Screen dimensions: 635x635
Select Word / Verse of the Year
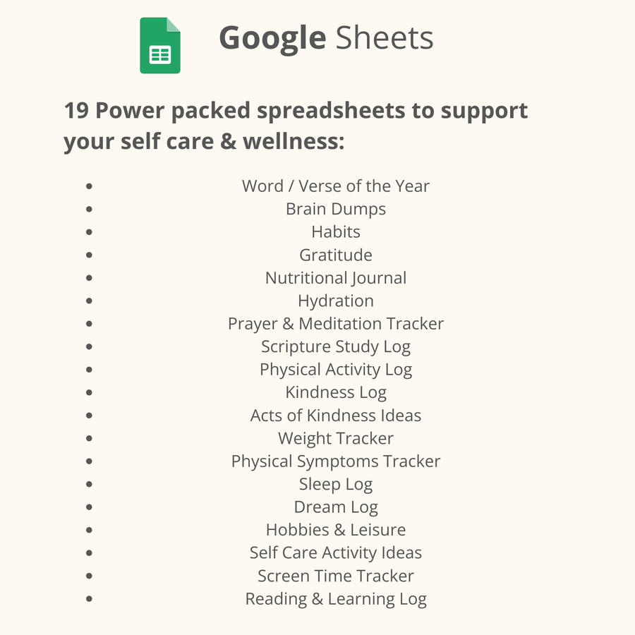335,186
